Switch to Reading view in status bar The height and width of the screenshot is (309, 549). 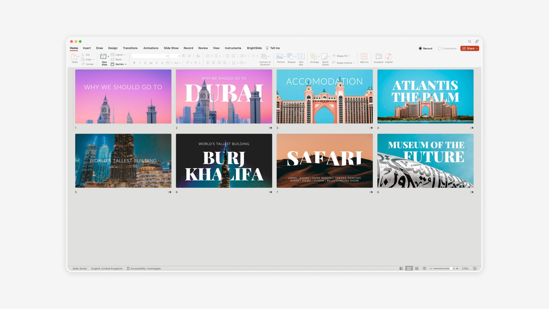tap(417, 269)
